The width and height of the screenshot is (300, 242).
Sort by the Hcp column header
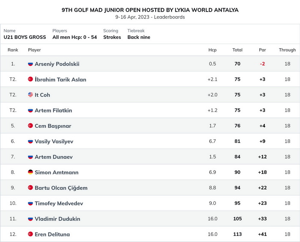coord(213,50)
